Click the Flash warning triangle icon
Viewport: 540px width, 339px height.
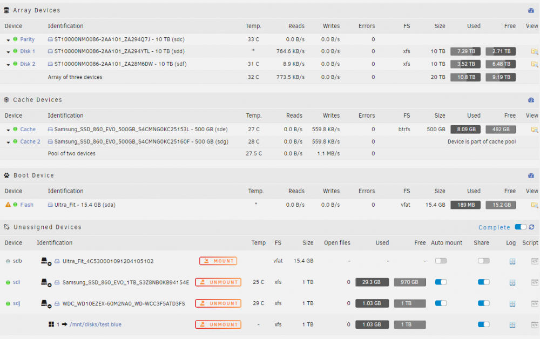8,205
